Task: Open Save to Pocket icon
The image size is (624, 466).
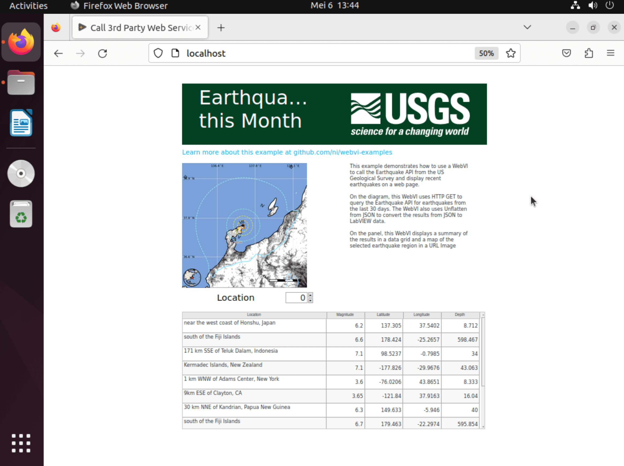Action: tap(566, 53)
